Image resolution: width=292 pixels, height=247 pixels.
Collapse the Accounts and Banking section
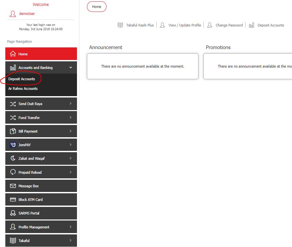point(41,67)
